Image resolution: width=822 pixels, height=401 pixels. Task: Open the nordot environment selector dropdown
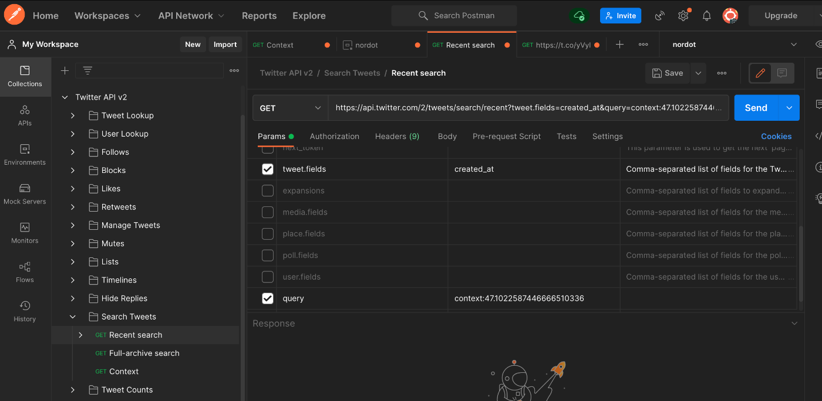click(x=735, y=45)
